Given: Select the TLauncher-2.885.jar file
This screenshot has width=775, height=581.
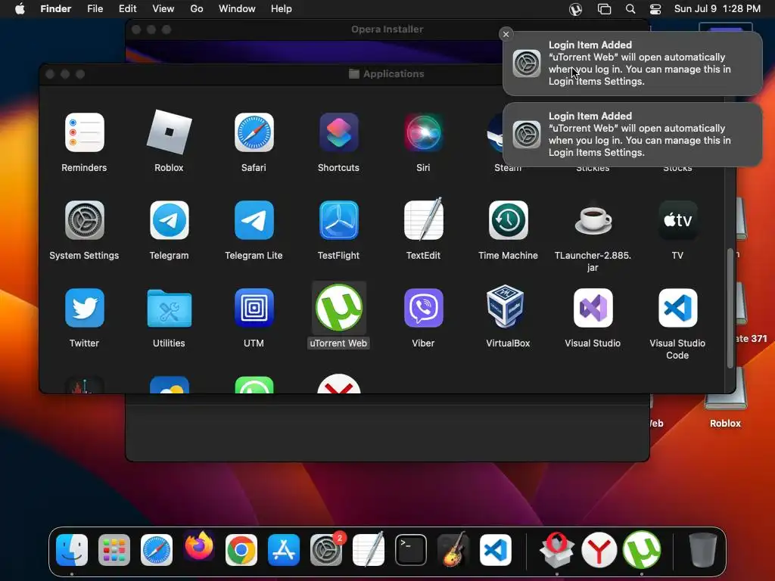Looking at the screenshot, I should pos(593,219).
